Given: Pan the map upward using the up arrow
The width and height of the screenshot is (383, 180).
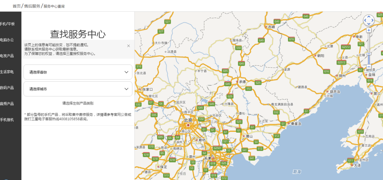Looking at the screenshot, I should click(369, 17).
